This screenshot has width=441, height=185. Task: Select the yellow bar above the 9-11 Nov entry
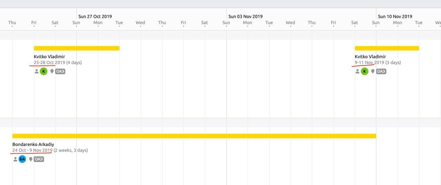click(x=387, y=48)
